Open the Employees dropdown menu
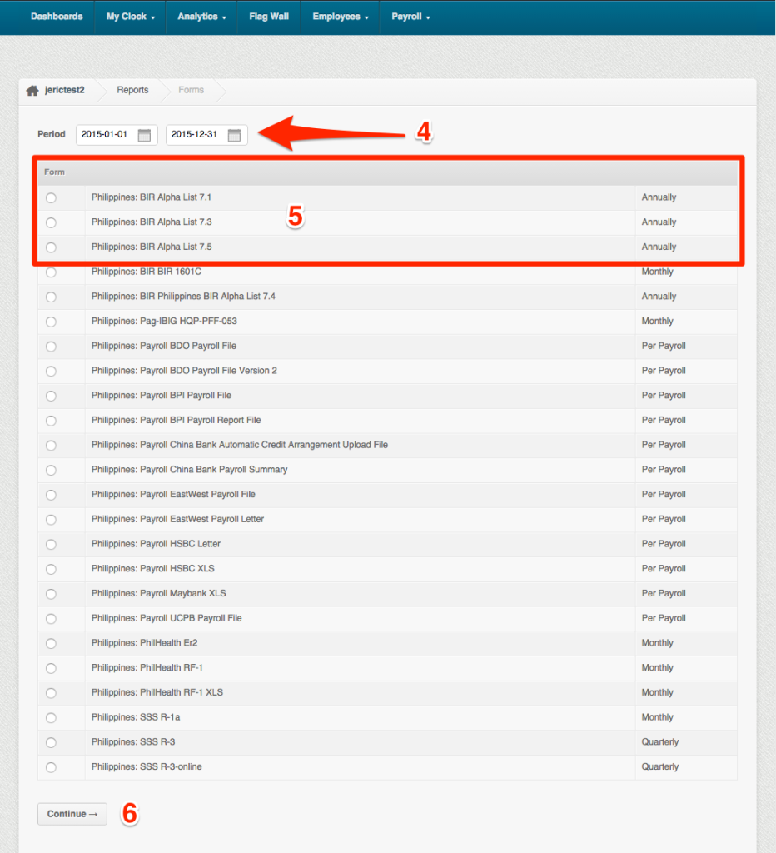This screenshot has height=853, width=776. [338, 17]
